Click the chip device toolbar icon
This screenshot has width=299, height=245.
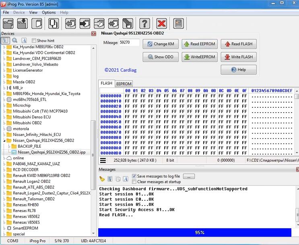pos(54,23)
